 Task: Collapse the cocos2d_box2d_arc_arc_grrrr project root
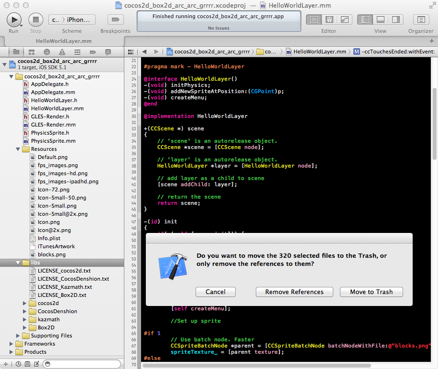[x=4, y=64]
